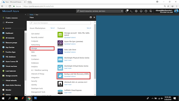Viewport: 179px width, 101px height.
Task: Open Storage accounts in sidebar
Action: click(11, 76)
